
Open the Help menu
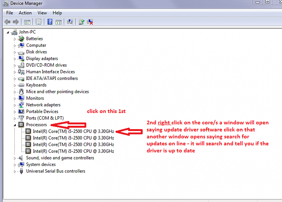pyautogui.click(x=57, y=13)
